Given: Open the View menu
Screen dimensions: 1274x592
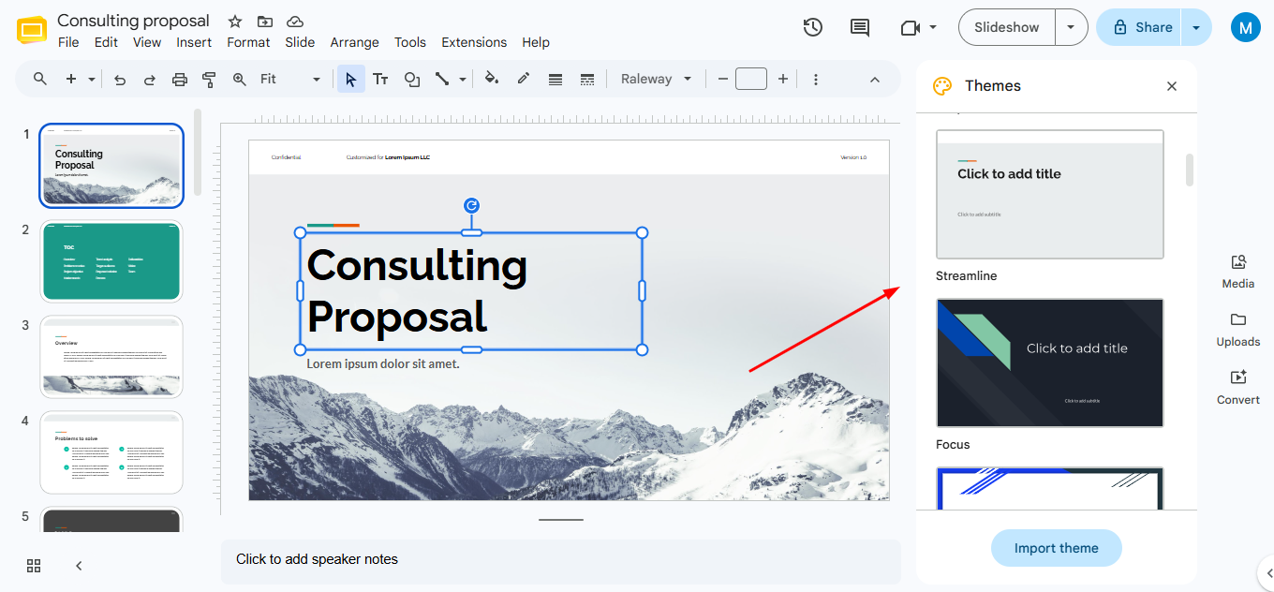Looking at the screenshot, I should [x=147, y=42].
